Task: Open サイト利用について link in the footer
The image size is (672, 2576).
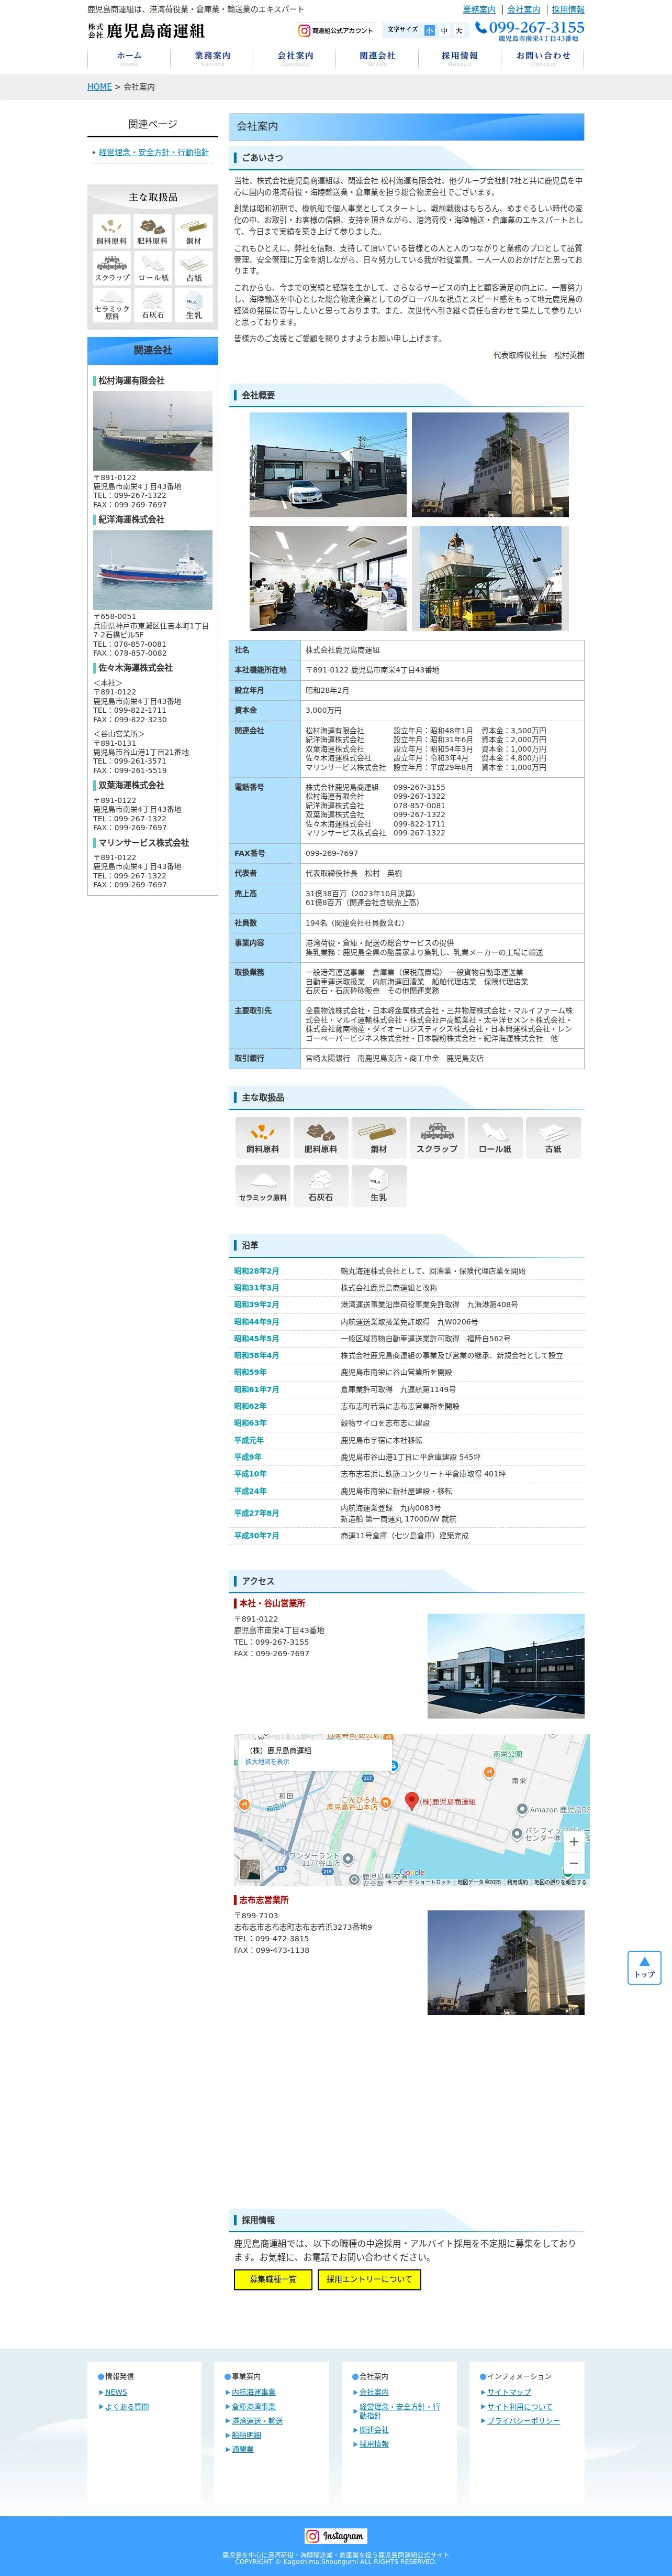Action: 519,2407
